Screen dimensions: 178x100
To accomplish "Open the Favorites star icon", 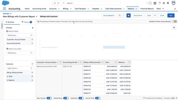I will 148,3.
